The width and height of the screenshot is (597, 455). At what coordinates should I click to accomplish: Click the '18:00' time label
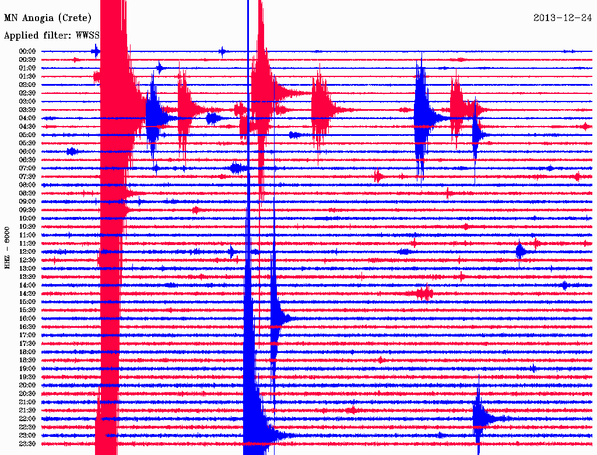[27, 352]
